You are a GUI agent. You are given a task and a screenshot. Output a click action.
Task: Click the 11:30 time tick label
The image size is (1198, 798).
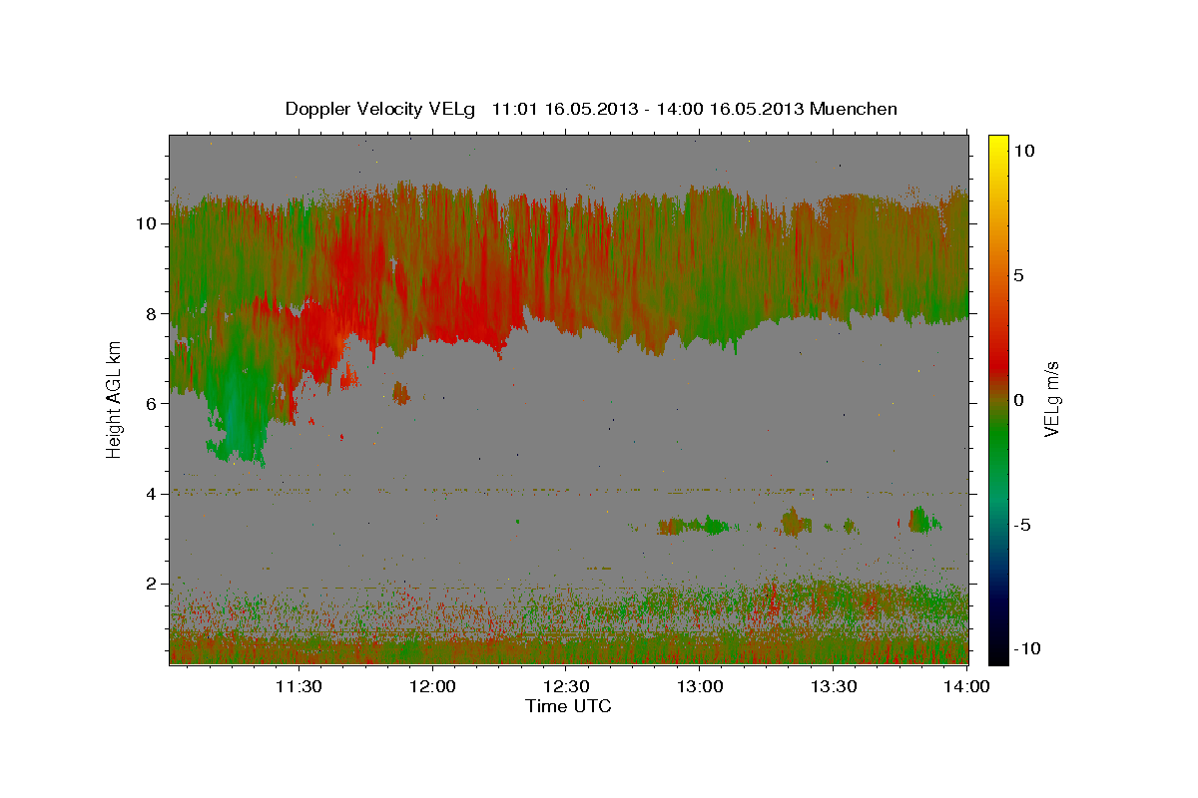(x=299, y=686)
